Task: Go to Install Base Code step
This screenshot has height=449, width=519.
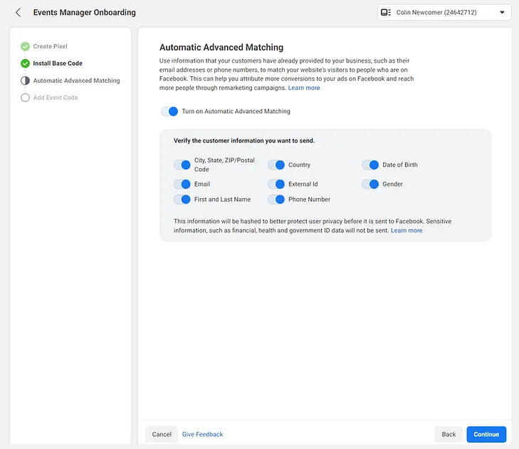Action: [58, 63]
